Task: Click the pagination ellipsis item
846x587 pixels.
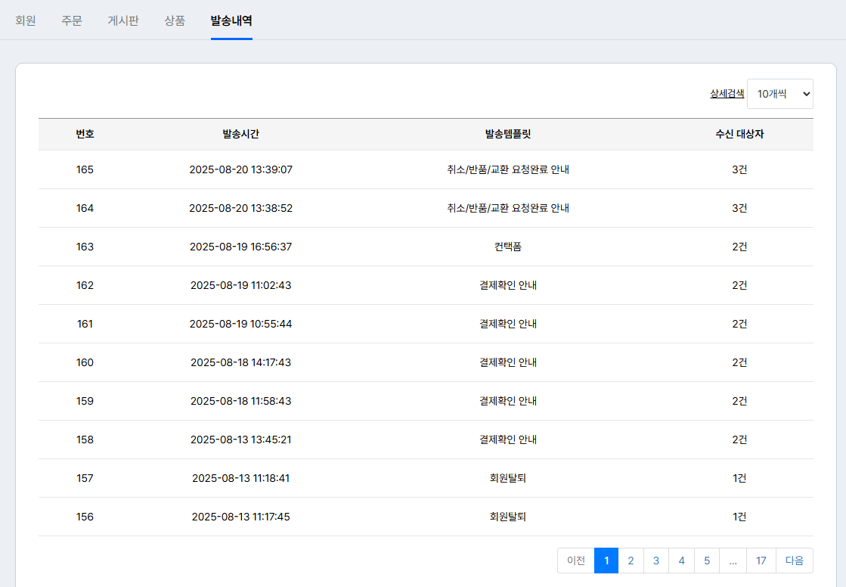Action: click(733, 561)
